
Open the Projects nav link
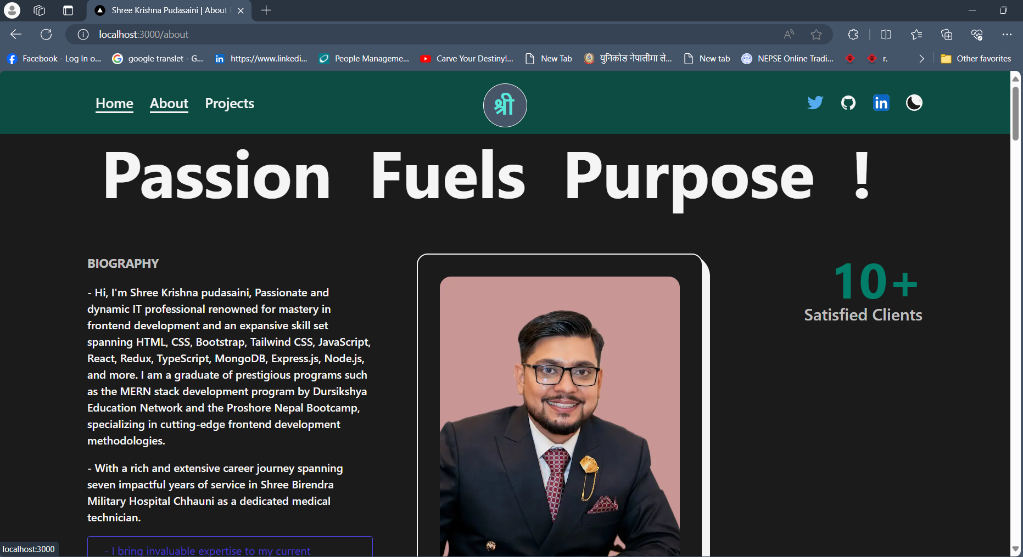click(230, 103)
